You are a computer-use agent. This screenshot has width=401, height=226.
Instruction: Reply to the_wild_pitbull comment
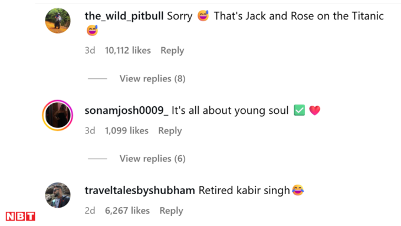pos(172,50)
